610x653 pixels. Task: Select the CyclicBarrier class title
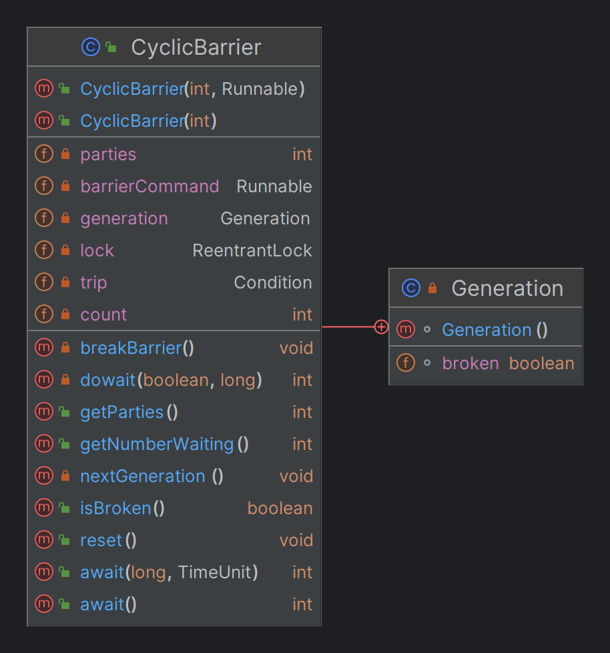(196, 47)
